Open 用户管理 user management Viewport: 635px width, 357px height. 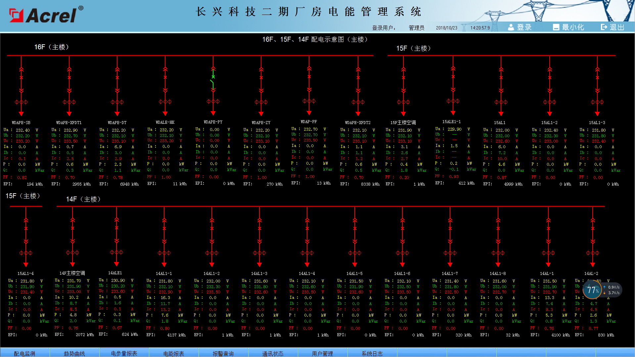pyautogui.click(x=322, y=353)
